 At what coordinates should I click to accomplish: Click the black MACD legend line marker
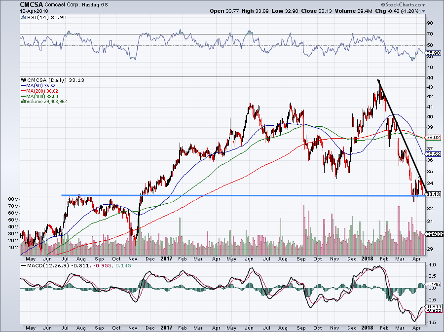pyautogui.click(x=23, y=266)
